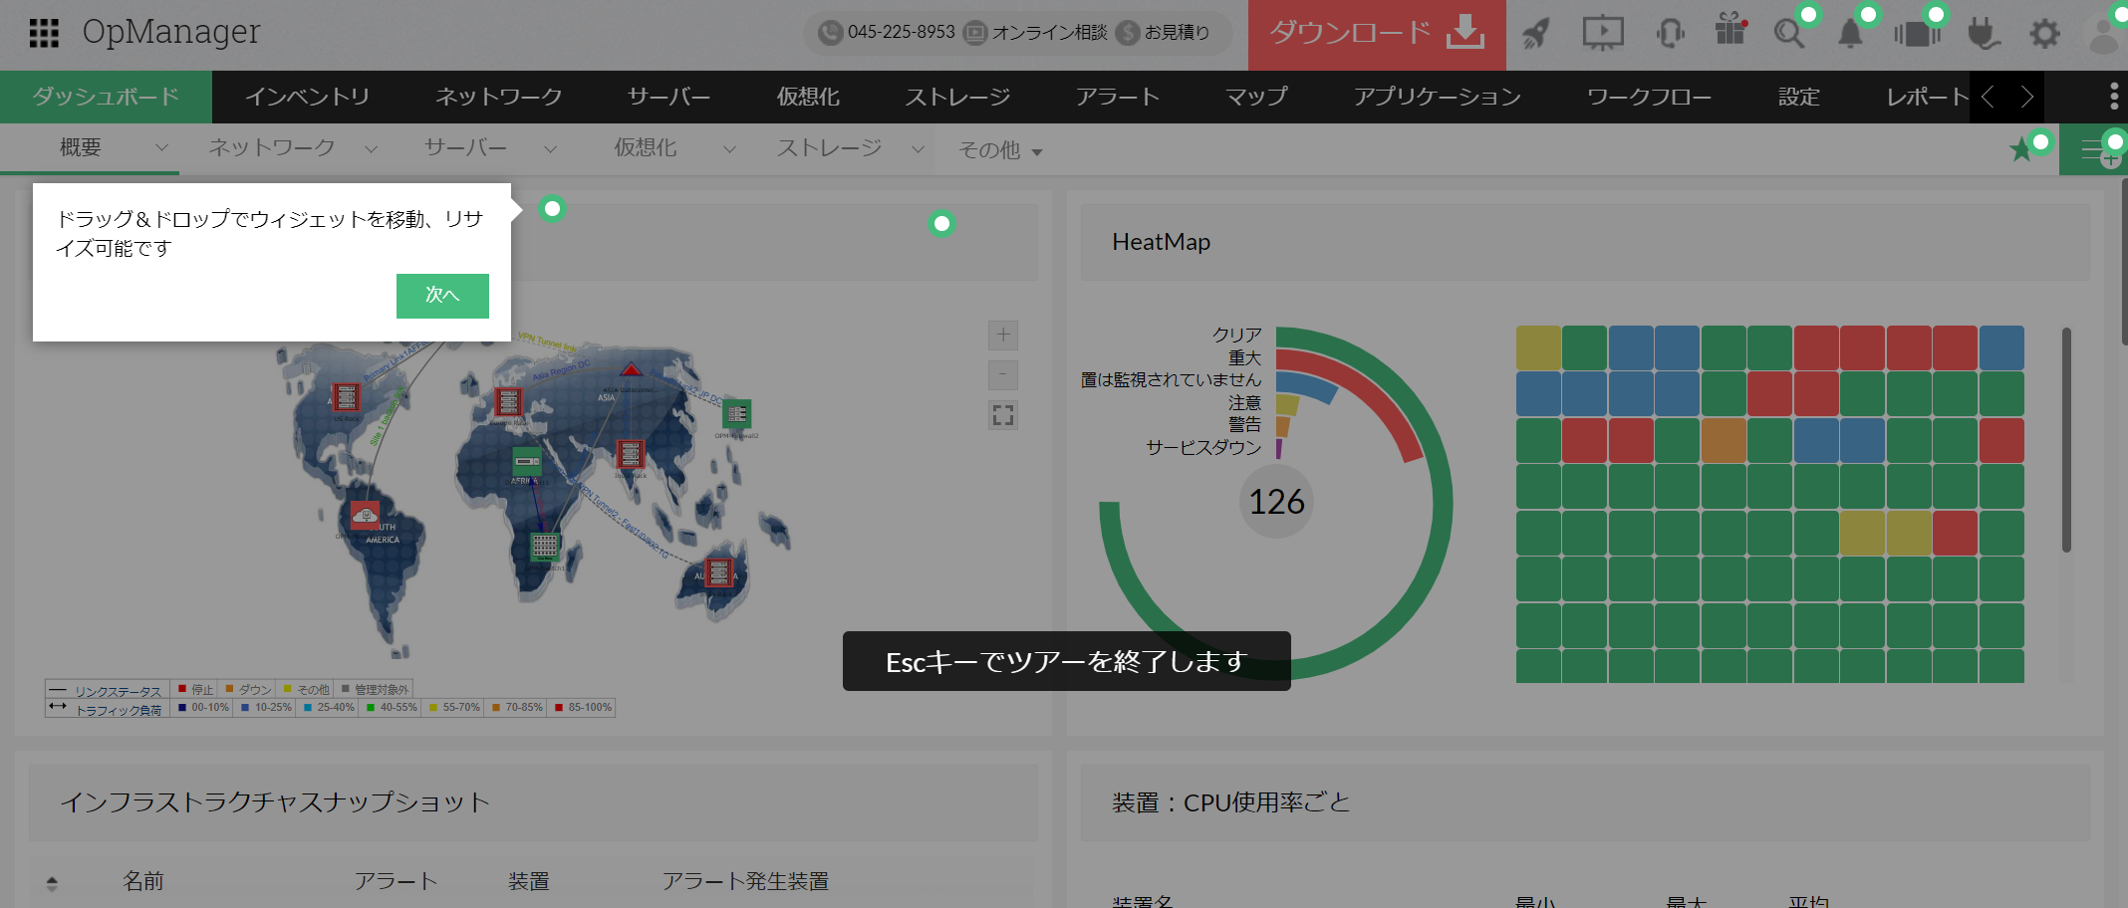Click the magnifier search icon
The width and height of the screenshot is (2128, 908).
[1789, 34]
